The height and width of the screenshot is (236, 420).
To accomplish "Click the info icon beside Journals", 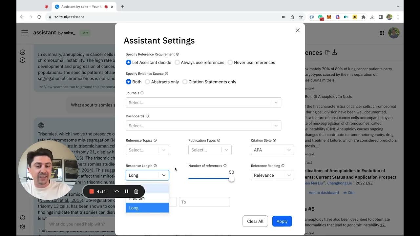I will click(142, 93).
